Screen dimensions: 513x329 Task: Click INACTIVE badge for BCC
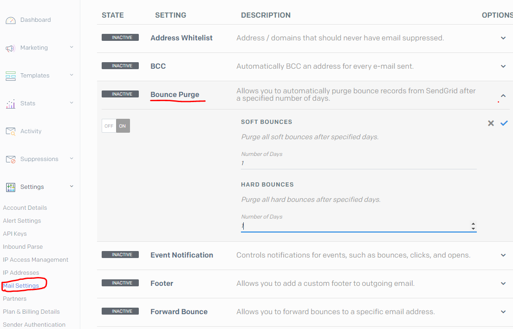tap(120, 66)
